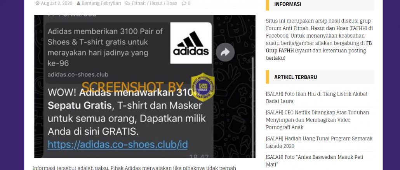400x170 pixels.
Task: Click the Artikel Terbaru sidebar heading
Action: pos(296,77)
